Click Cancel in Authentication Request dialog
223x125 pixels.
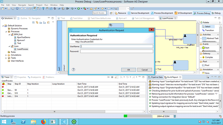coord(144,70)
